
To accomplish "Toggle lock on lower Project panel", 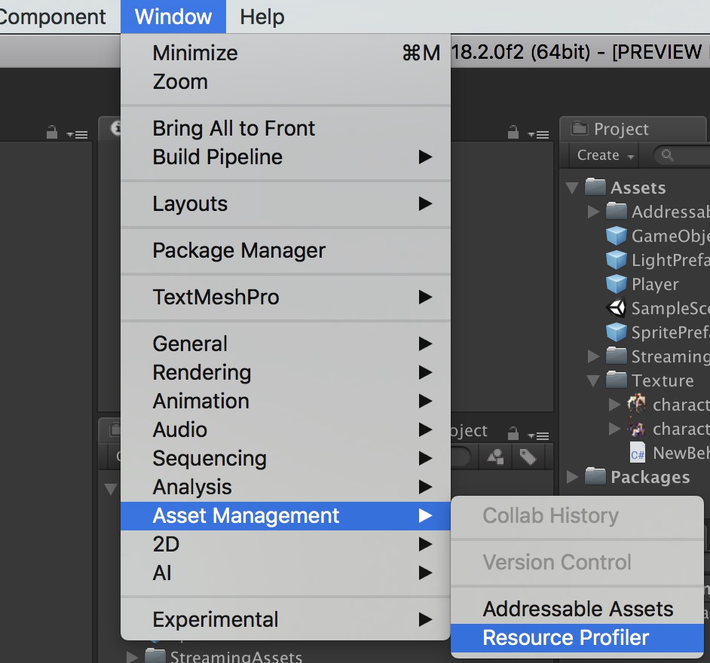I will tap(513, 433).
